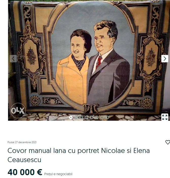Select the first carousel dot indicator
170x178 pixels.
pyautogui.click(x=71, y=117)
